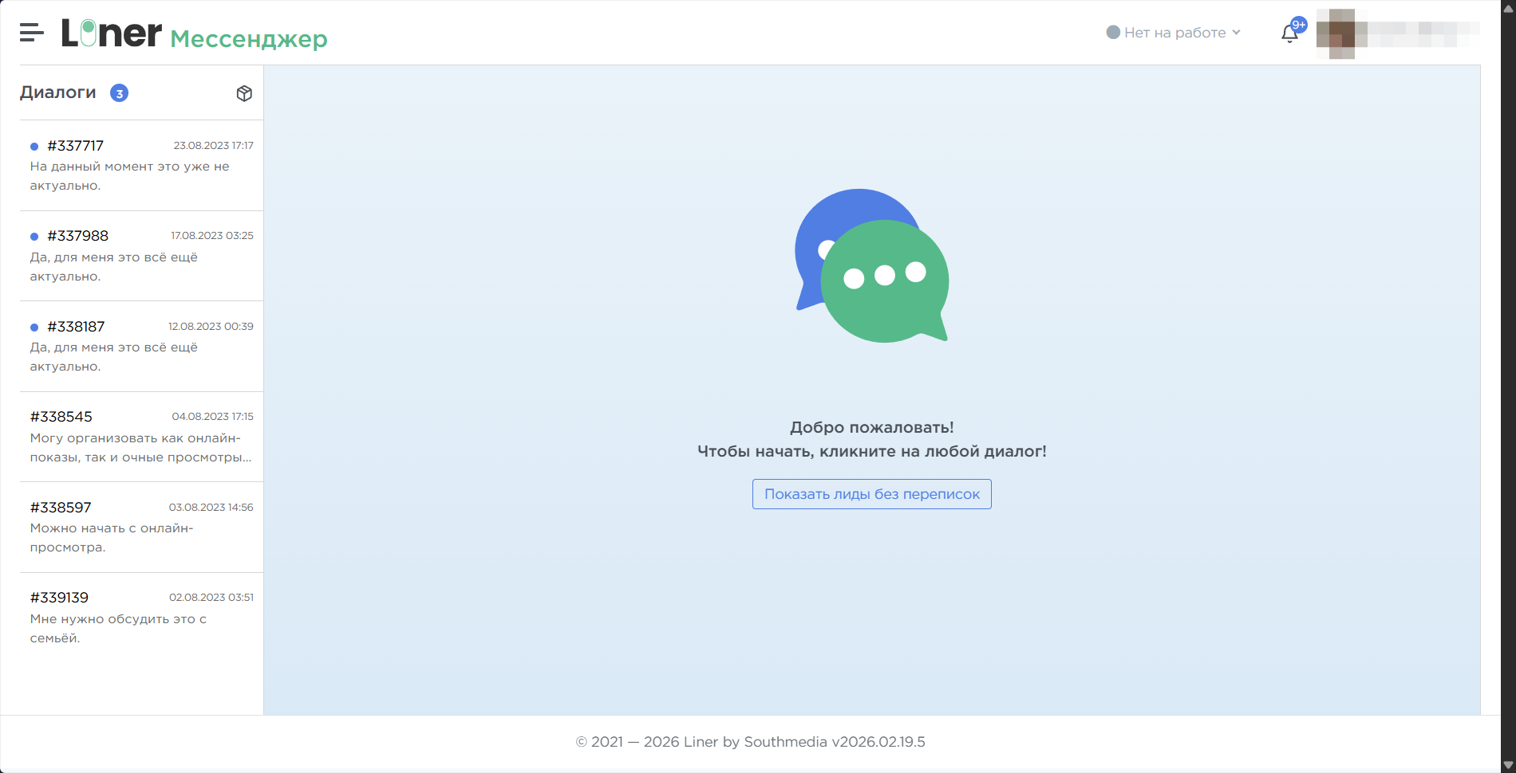Click the archive box icon in Диалоги
This screenshot has width=1516, height=773.
pyautogui.click(x=244, y=93)
